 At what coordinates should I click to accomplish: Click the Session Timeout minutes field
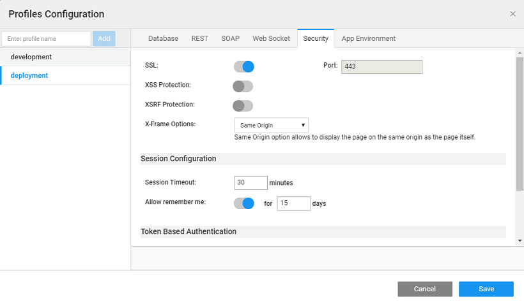[x=250, y=182]
